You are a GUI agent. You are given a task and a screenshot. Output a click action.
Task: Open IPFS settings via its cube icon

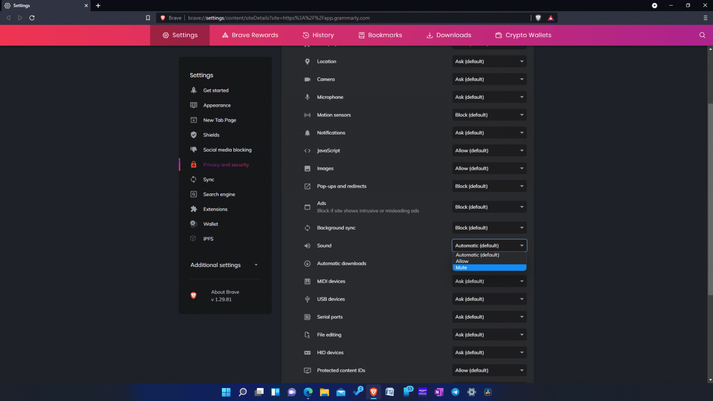pyautogui.click(x=194, y=239)
